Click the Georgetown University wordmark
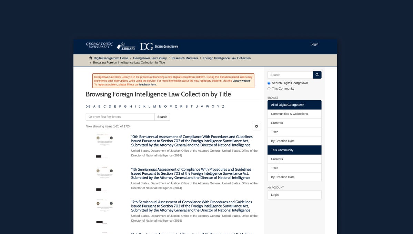 click(x=99, y=45)
